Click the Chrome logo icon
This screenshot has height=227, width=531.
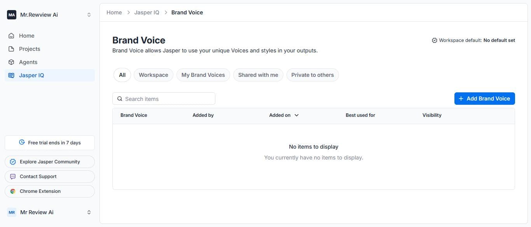tap(13, 191)
